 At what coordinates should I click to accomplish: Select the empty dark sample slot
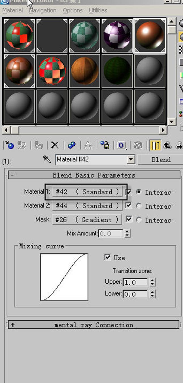(x=52, y=36)
